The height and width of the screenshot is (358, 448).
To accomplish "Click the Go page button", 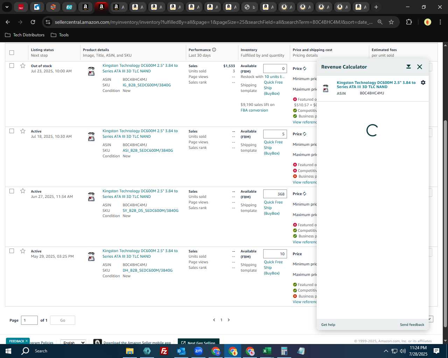I will 63,320.
